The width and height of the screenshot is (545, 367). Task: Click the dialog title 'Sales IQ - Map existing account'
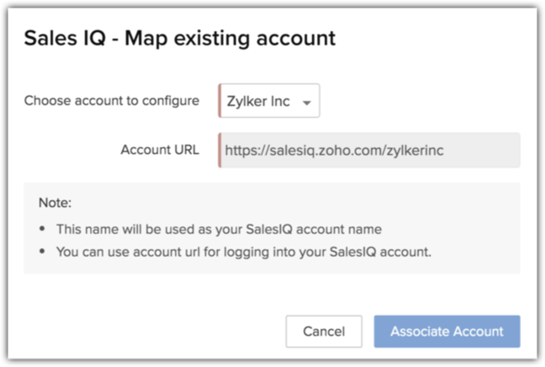point(179,38)
